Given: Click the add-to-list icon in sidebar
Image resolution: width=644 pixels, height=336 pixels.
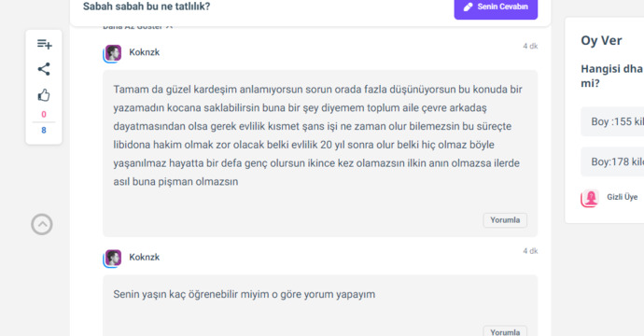Looking at the screenshot, I should (x=44, y=44).
